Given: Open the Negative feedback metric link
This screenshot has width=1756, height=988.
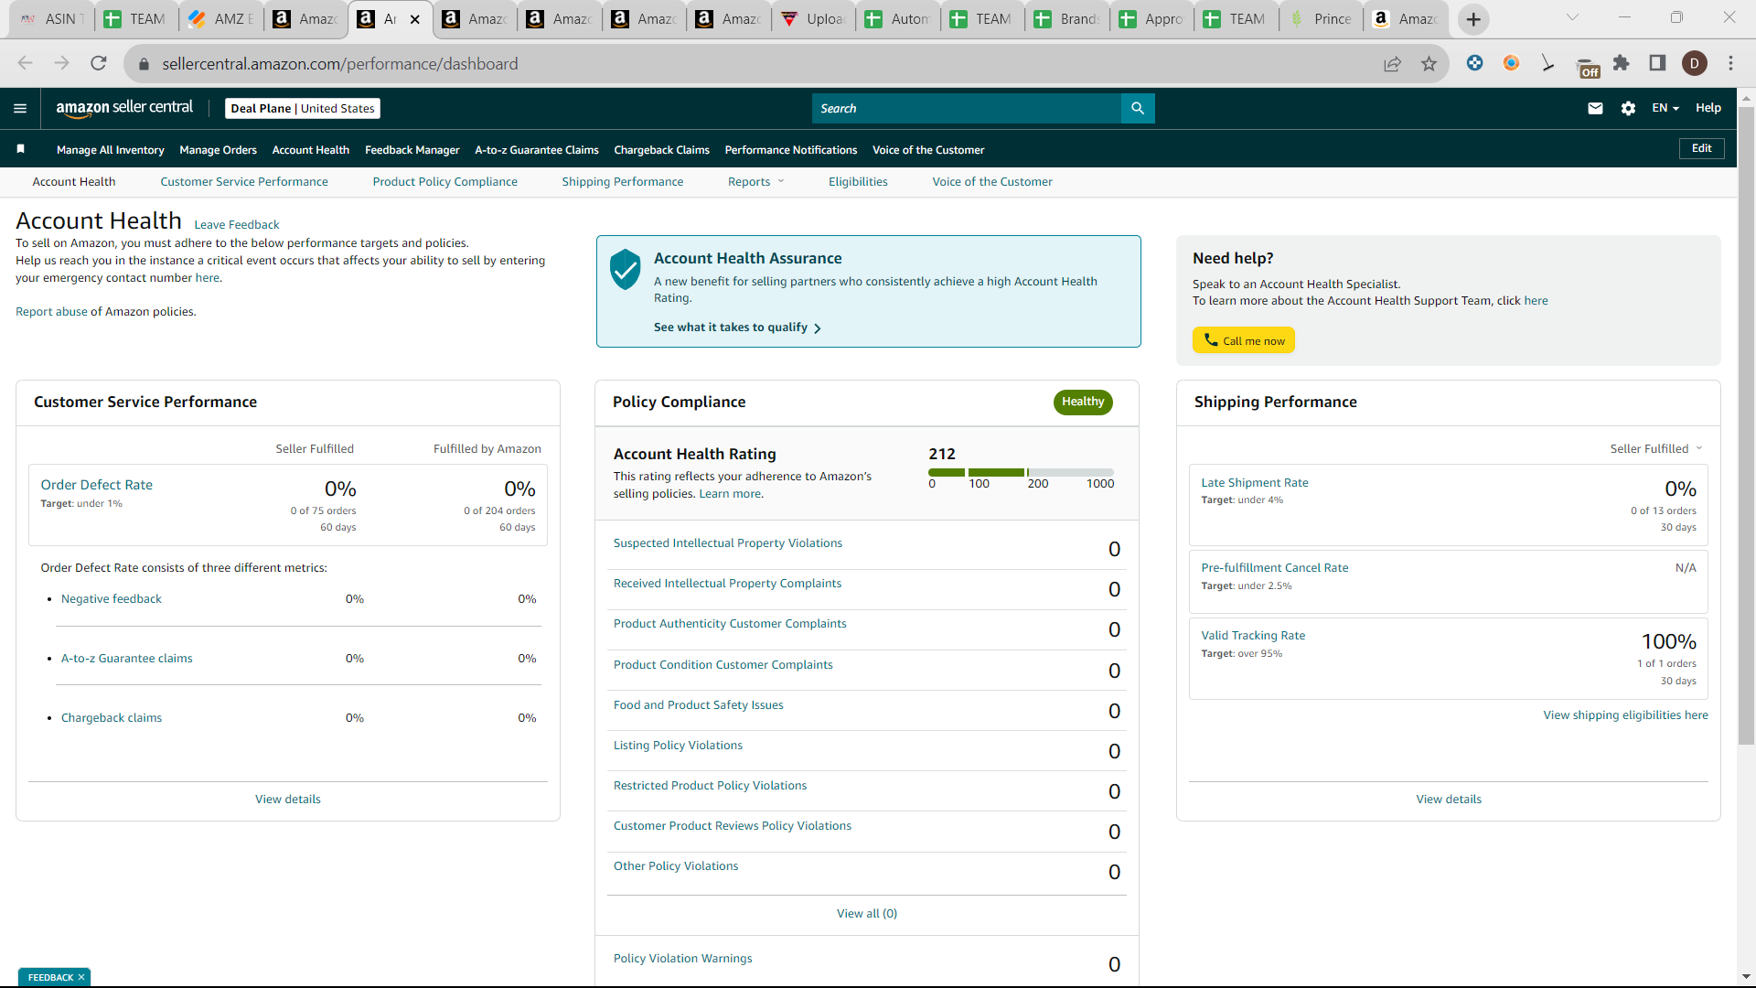Looking at the screenshot, I should [x=111, y=599].
